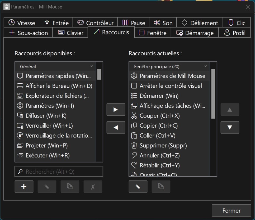Click the X delete icon below available shortcuts
Viewport: 255px width, 220px height.
pos(93,186)
